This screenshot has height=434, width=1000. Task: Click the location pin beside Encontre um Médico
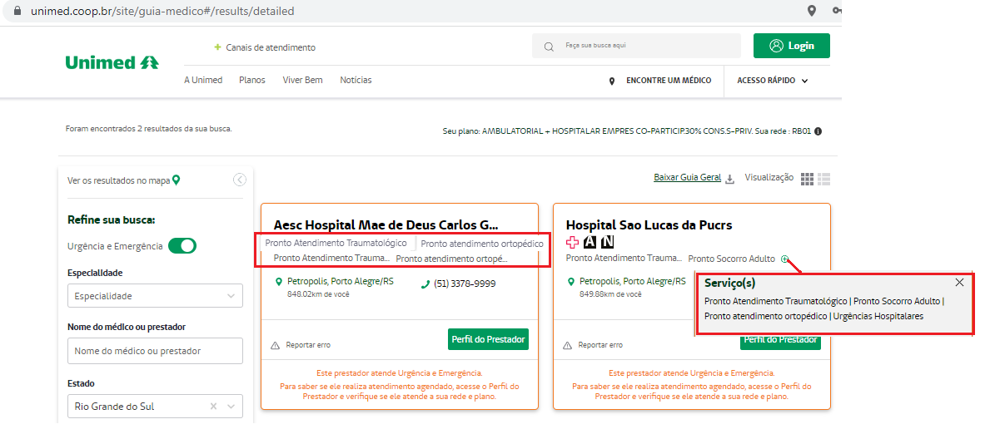click(612, 81)
